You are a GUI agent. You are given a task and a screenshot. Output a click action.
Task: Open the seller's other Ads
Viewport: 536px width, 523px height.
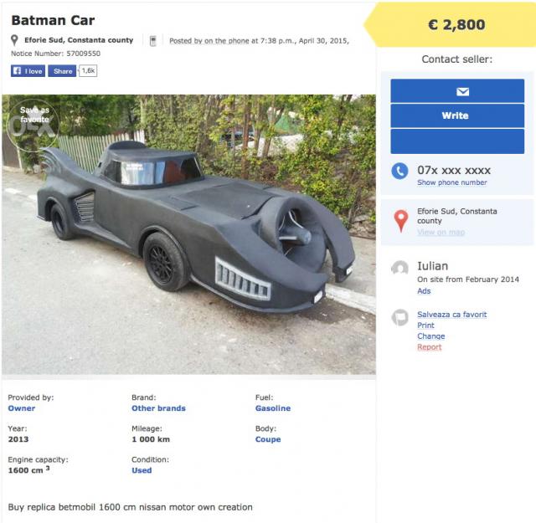pyautogui.click(x=424, y=291)
